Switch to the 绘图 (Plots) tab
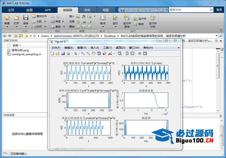226x158 pixels. [29, 10]
